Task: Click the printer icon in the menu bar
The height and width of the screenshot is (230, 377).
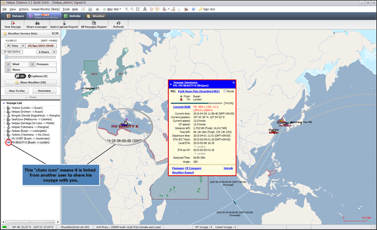Action: [97, 9]
